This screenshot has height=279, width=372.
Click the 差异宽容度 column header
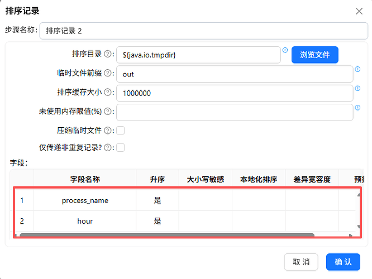click(312, 179)
